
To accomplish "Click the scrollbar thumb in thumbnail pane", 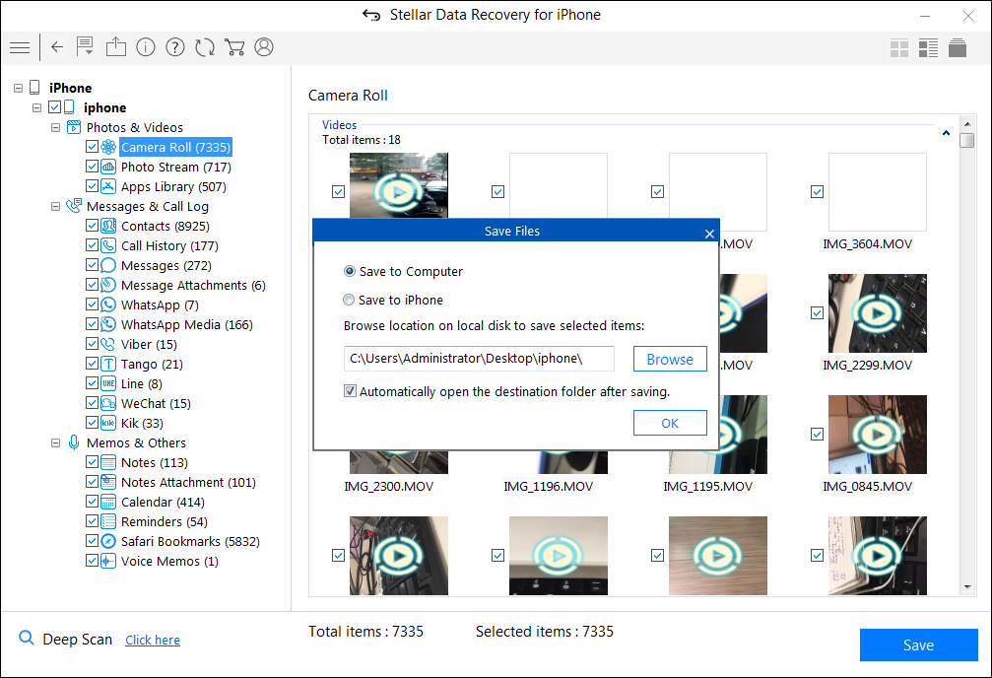I will pyautogui.click(x=966, y=140).
